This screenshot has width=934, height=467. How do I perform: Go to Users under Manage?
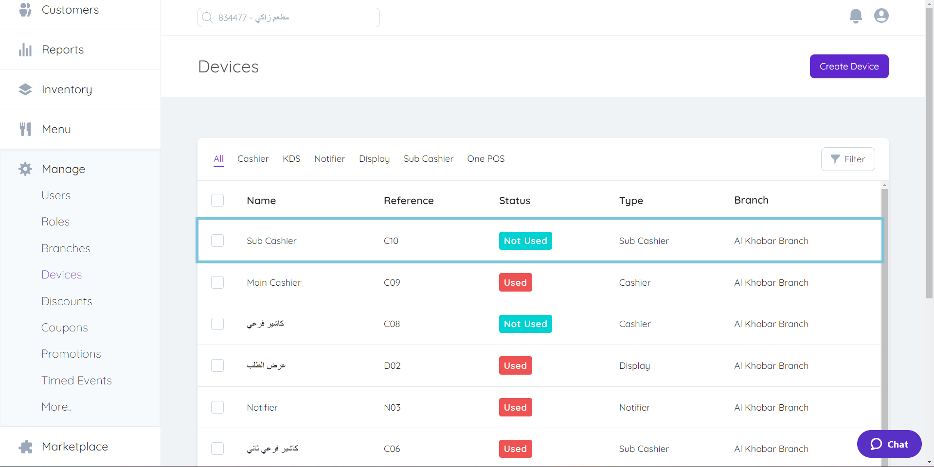pos(56,195)
